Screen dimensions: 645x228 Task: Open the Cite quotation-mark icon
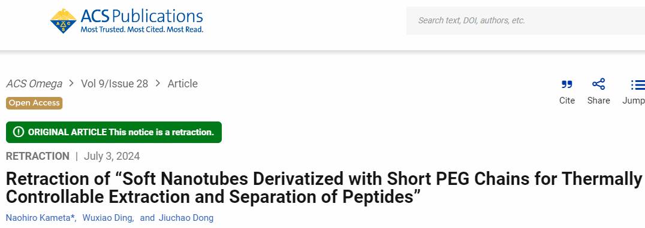click(567, 84)
